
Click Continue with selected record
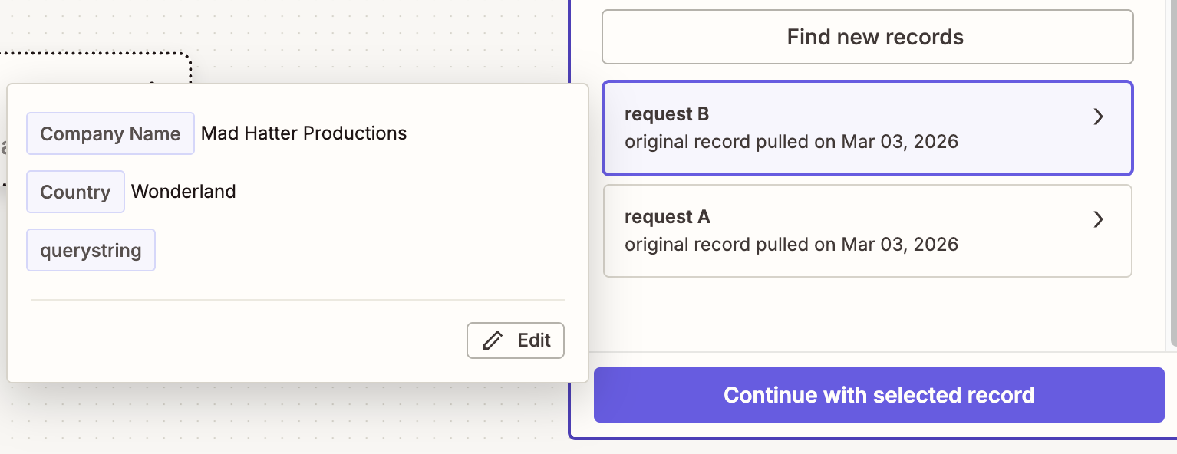point(879,395)
